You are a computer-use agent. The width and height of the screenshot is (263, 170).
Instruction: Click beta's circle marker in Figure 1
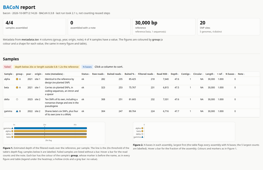click(x=12, y=137)
